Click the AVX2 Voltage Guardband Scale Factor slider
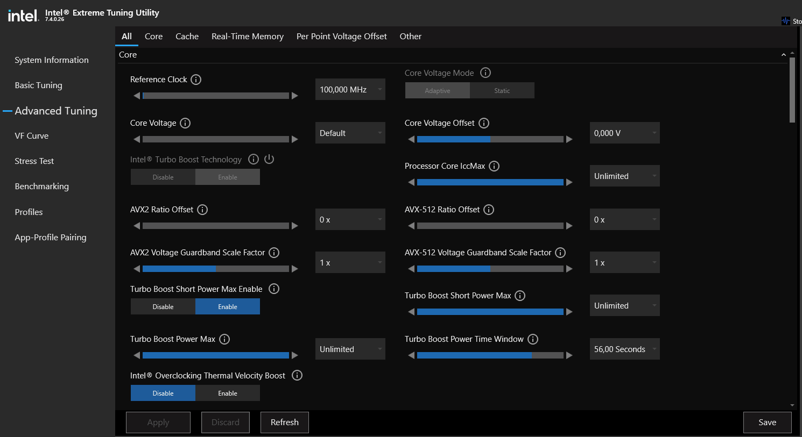The height and width of the screenshot is (437, 802). 216,269
